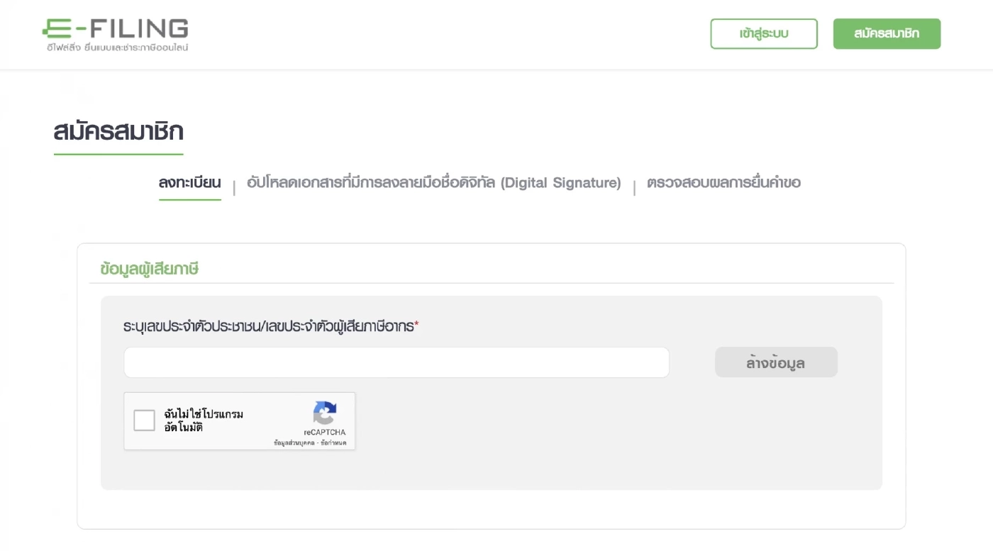The height and width of the screenshot is (551, 993).
Task: Click the green สมัครสมาชิก signup button
Action: pos(887,33)
